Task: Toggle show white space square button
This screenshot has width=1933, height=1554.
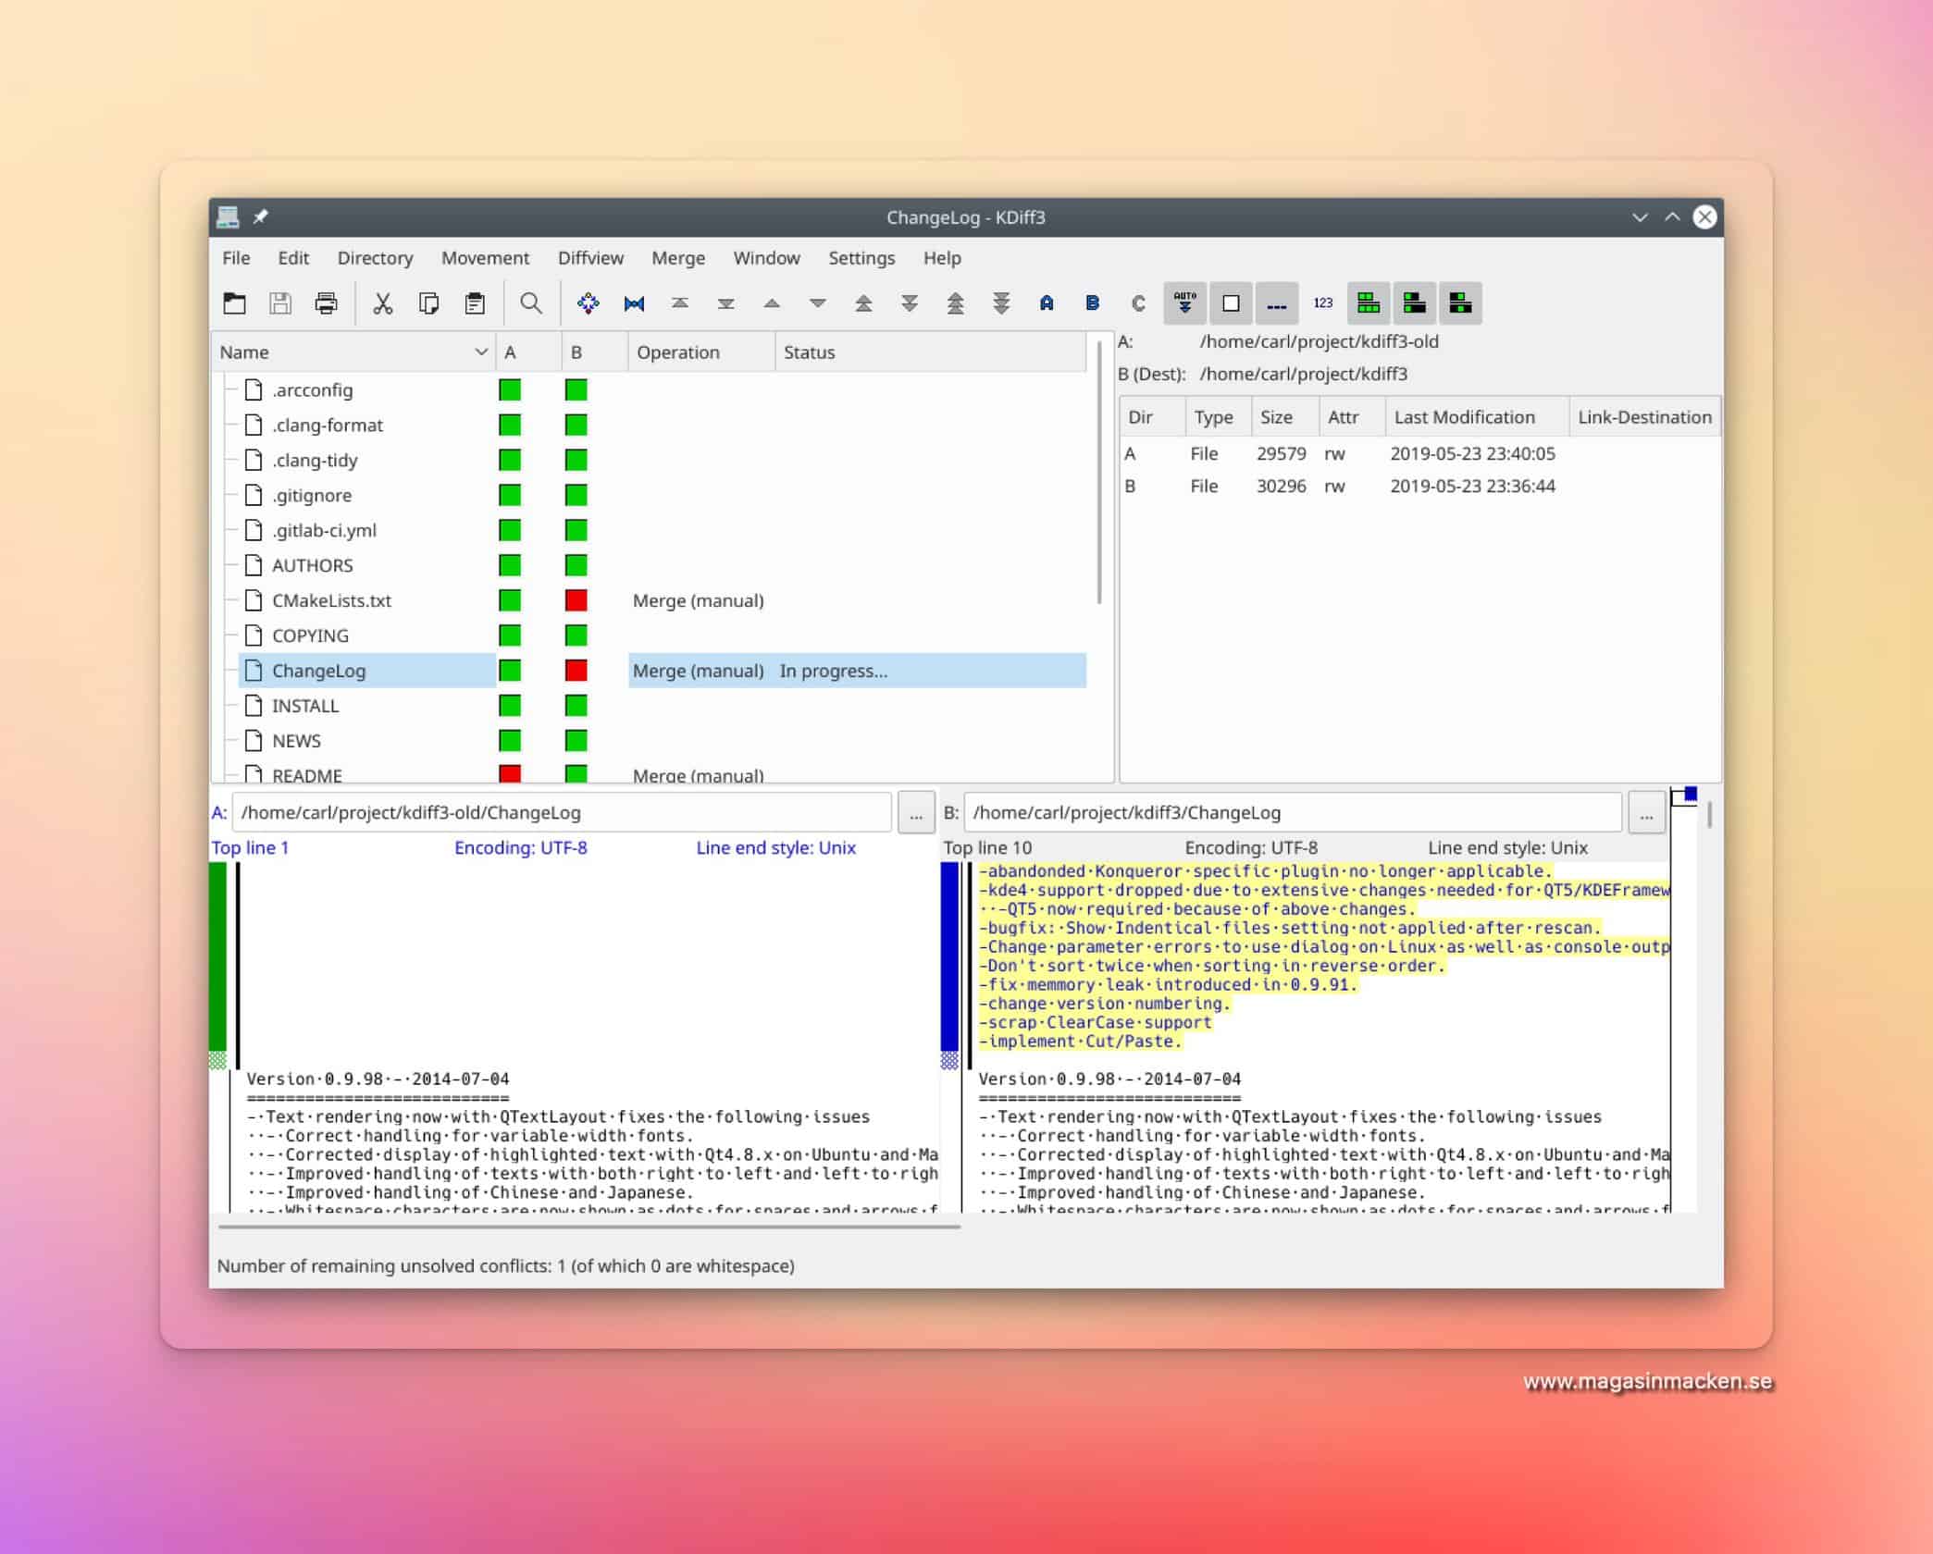Action: (x=1231, y=303)
